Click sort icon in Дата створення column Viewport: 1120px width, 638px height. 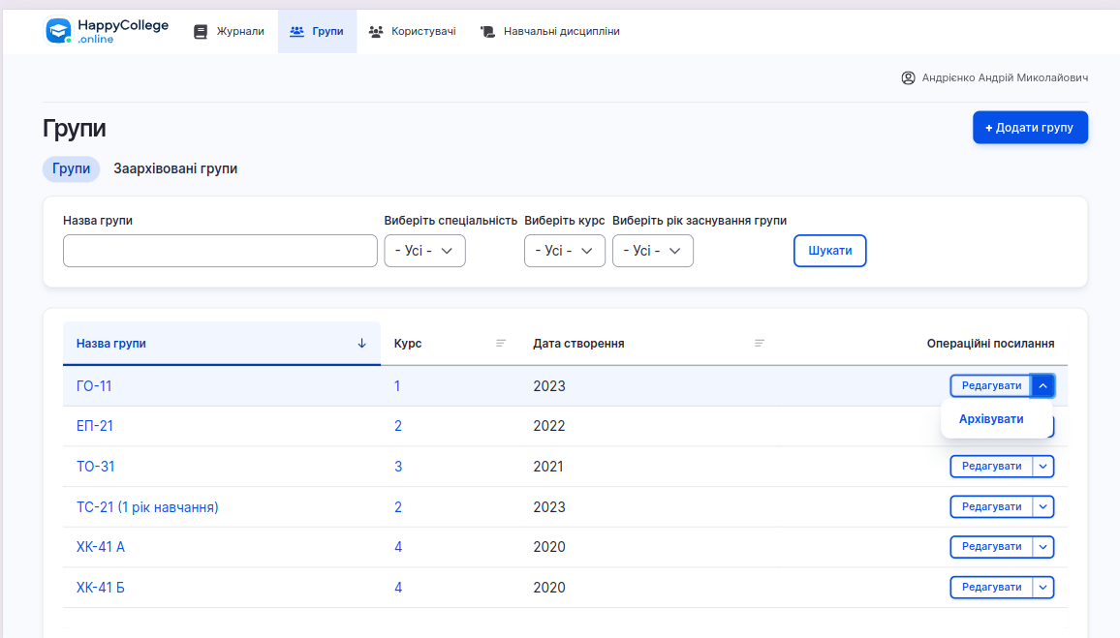click(760, 344)
